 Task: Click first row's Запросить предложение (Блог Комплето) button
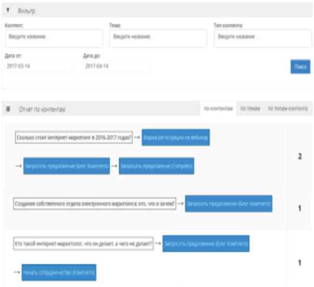66,166
